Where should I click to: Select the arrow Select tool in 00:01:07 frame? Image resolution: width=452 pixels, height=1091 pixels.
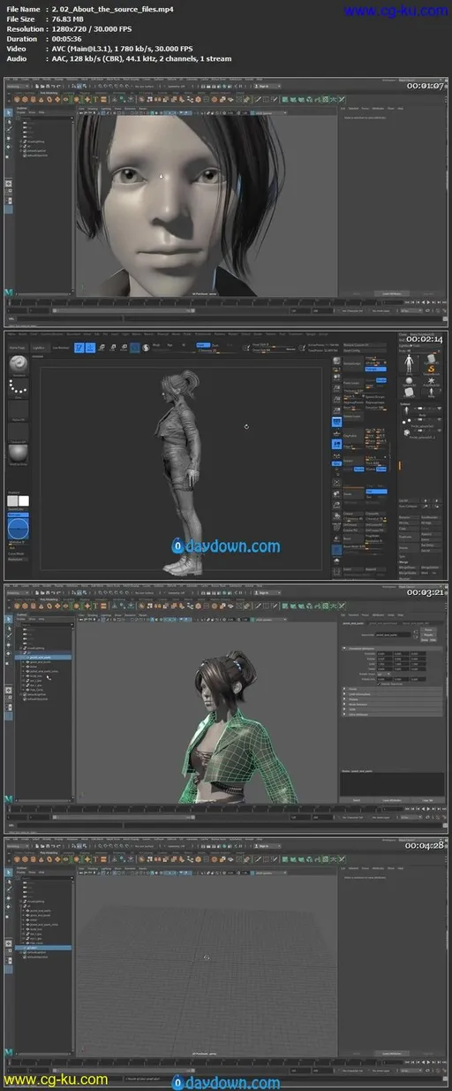[9, 113]
